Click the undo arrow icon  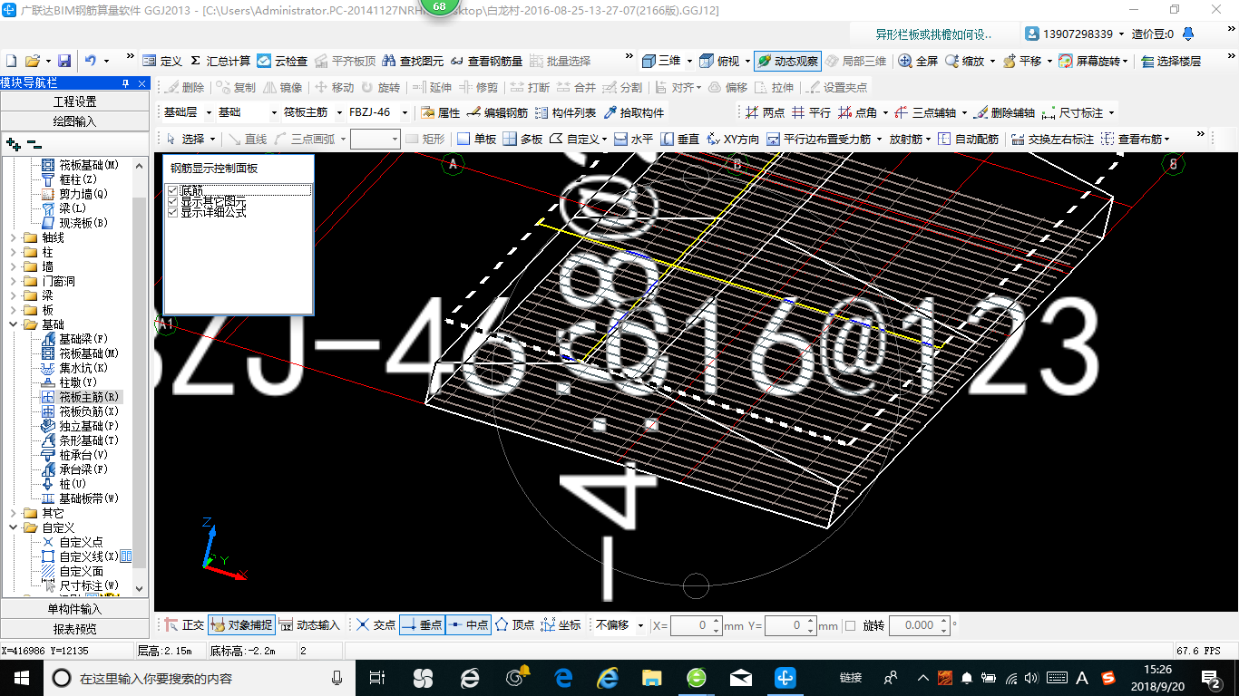(91, 61)
